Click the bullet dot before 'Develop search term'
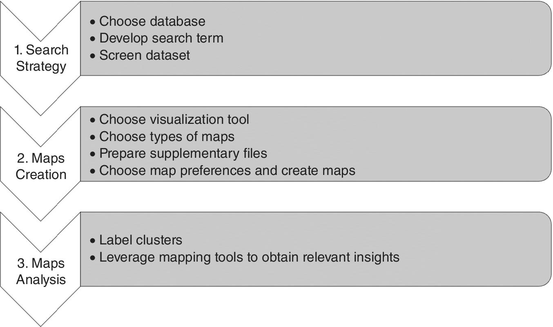553x327 pixels. tap(94, 38)
